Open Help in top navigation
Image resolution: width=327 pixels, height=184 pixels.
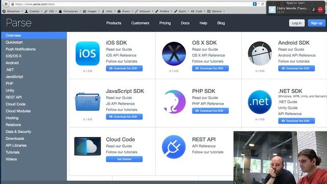pyautogui.click(x=203, y=23)
